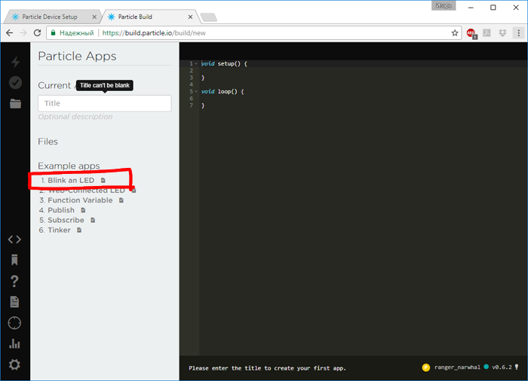
Task: Open the Settings gear icon
Action: (14, 364)
